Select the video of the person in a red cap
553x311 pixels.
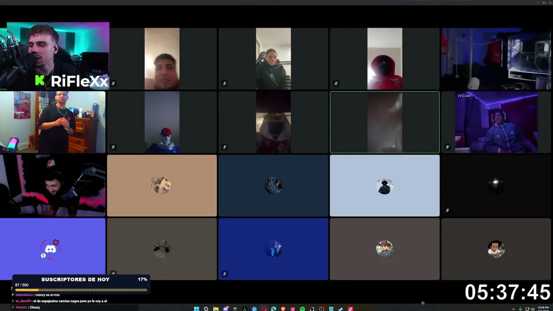tap(162, 122)
